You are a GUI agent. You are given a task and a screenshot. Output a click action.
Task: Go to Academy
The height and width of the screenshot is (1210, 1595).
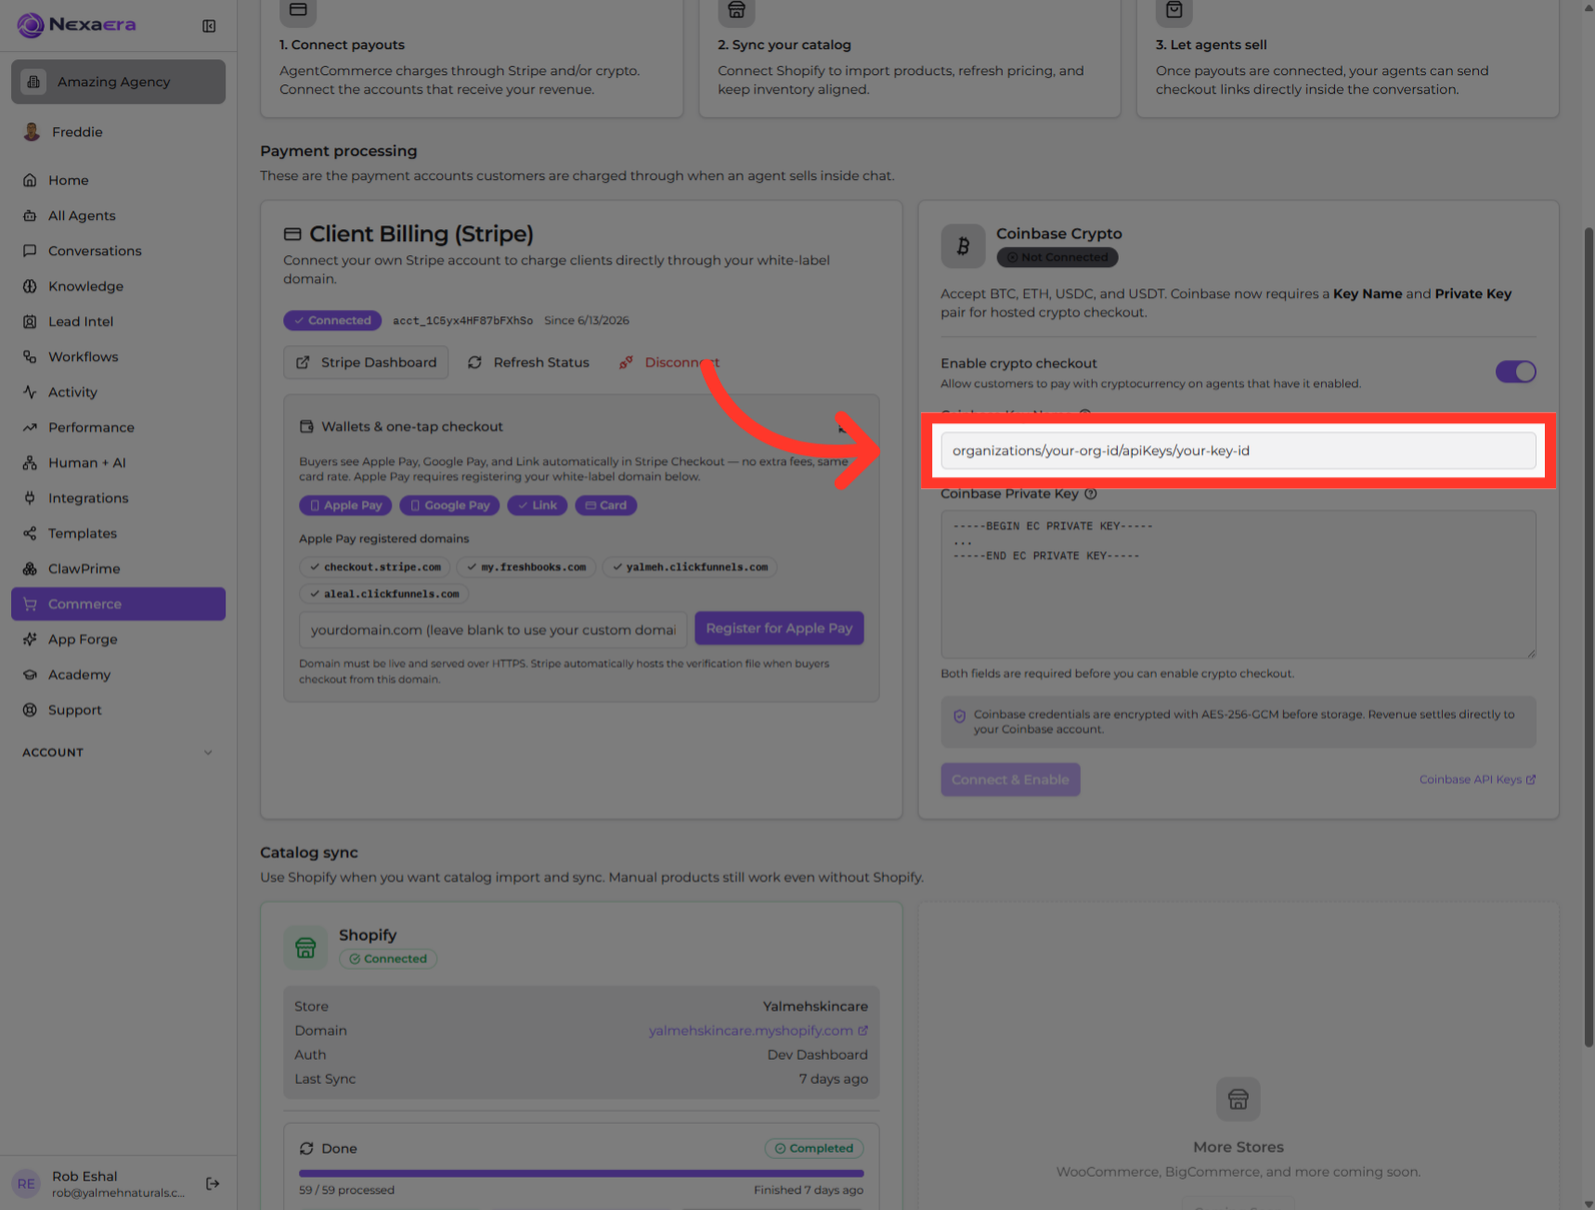pyautogui.click(x=118, y=674)
